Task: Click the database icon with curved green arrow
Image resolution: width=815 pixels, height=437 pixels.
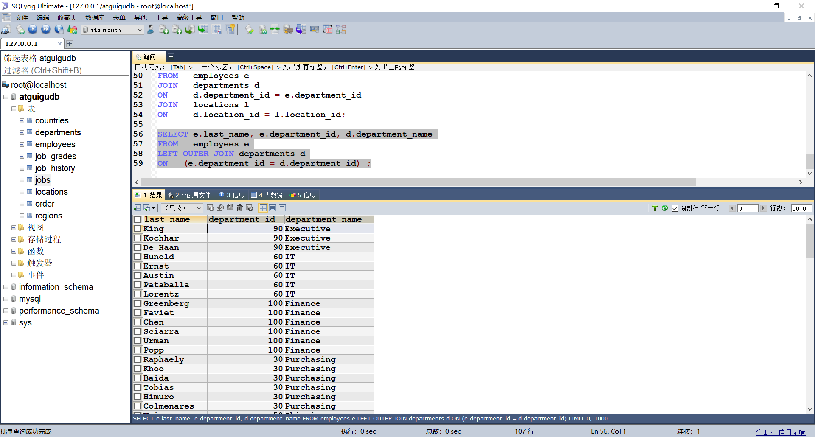Action: pyautogui.click(x=190, y=30)
